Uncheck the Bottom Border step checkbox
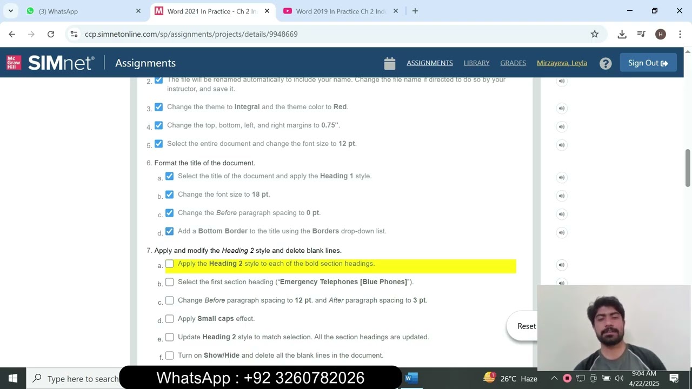The height and width of the screenshot is (389, 692). coord(169,231)
